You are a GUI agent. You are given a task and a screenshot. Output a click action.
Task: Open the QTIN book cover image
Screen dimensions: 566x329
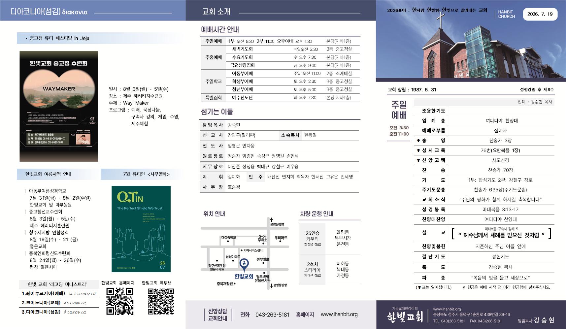tap(141, 229)
